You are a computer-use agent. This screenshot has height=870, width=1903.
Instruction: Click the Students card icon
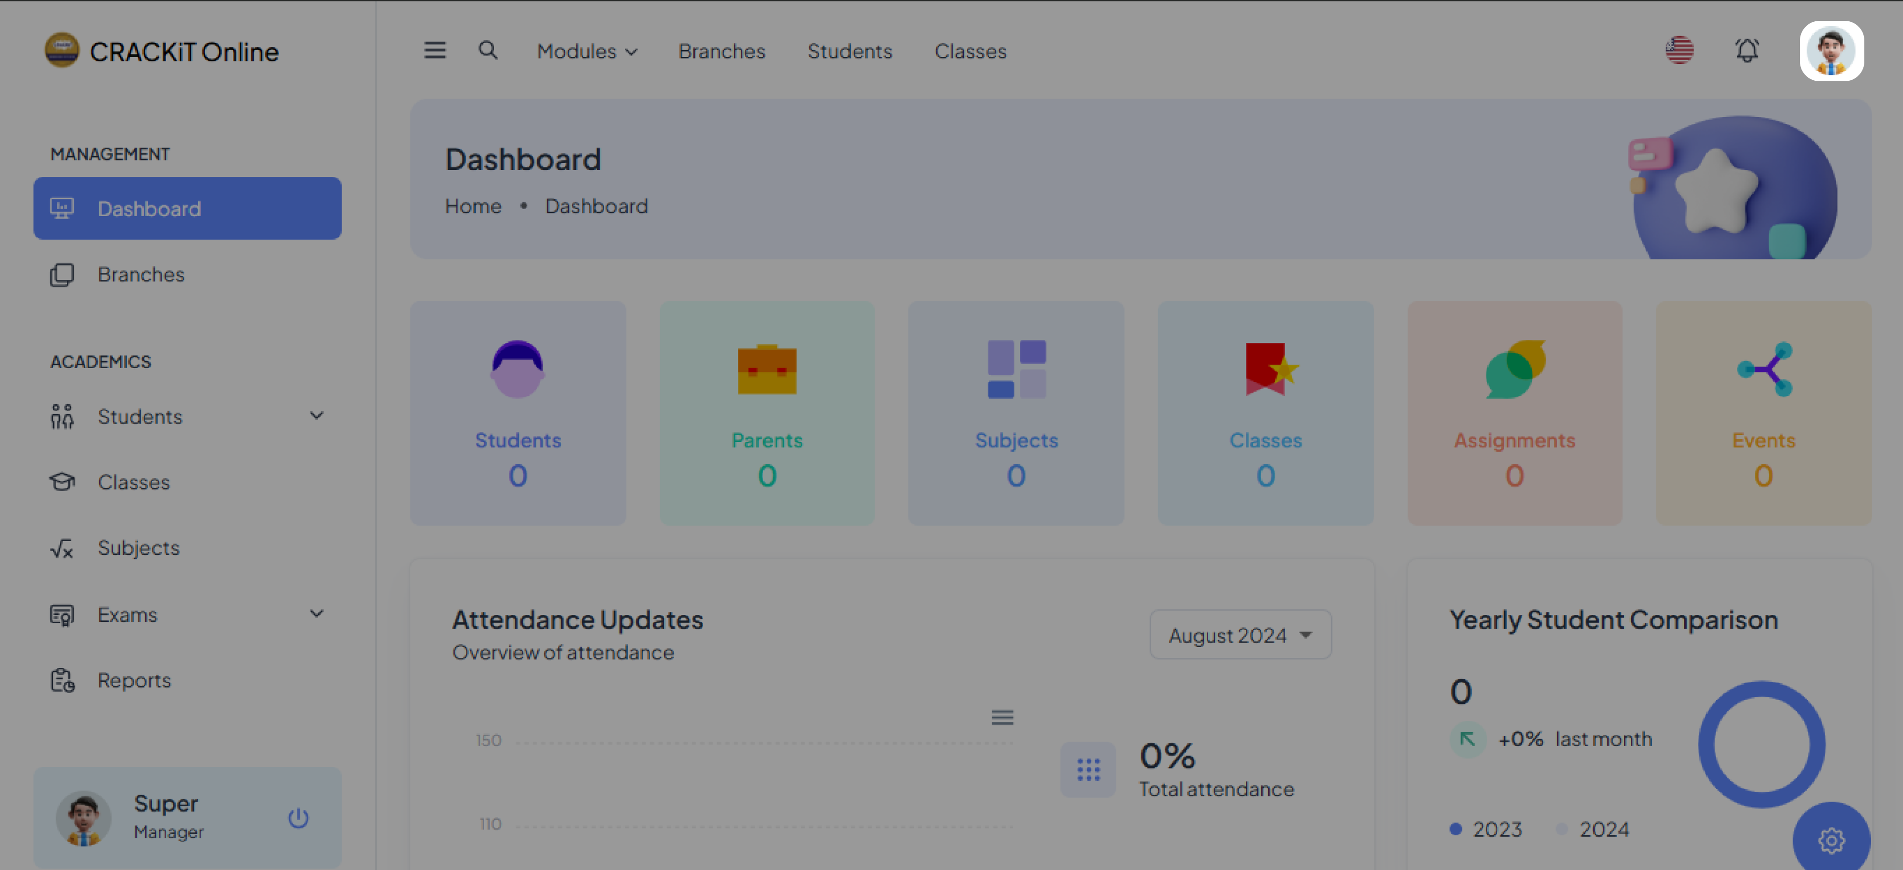tap(517, 369)
